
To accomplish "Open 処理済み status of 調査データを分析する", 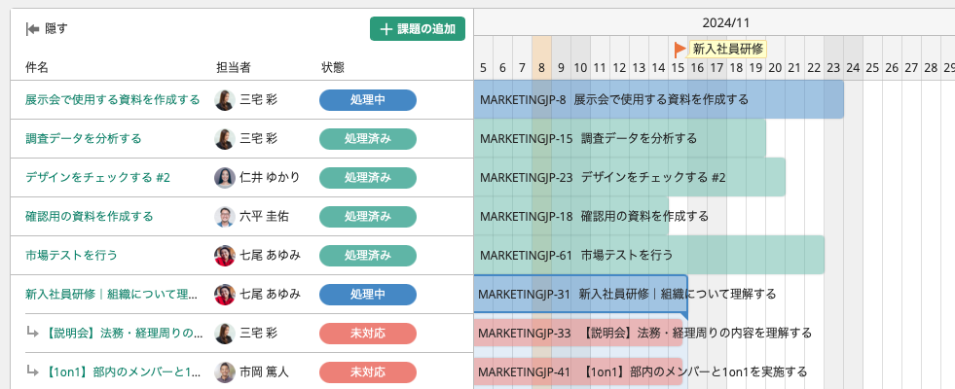I will click(x=368, y=139).
